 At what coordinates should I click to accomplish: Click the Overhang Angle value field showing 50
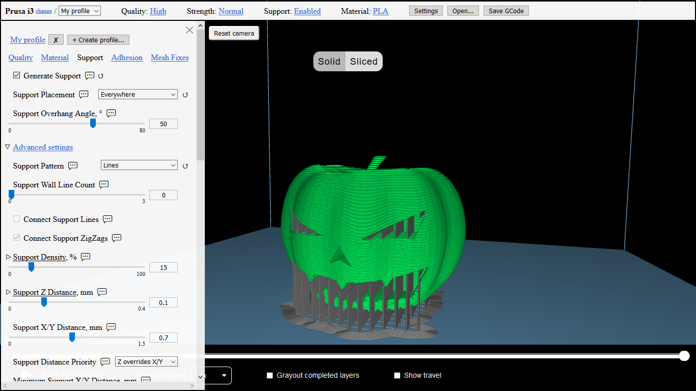pos(164,124)
